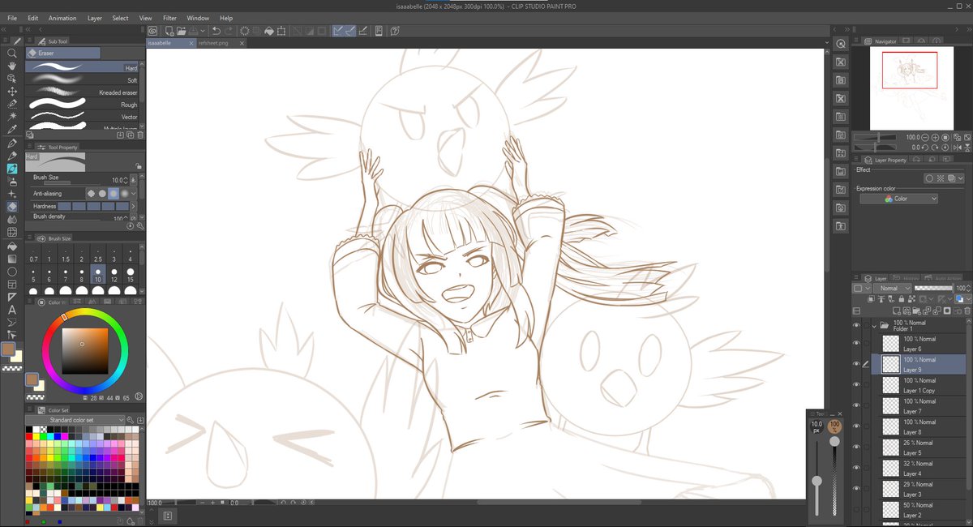Show hidden Layer 2 via visibility box
This screenshot has width=973, height=527.
tap(856, 510)
